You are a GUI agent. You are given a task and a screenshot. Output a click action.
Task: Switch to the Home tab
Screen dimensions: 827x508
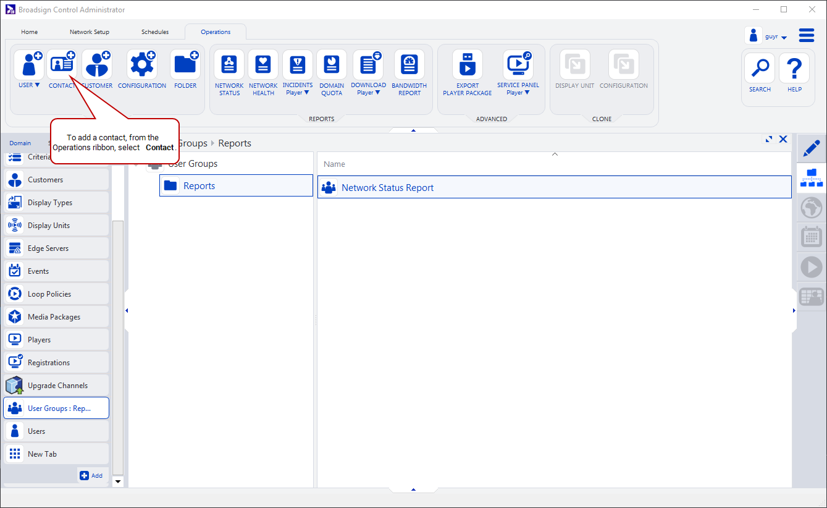29,32
